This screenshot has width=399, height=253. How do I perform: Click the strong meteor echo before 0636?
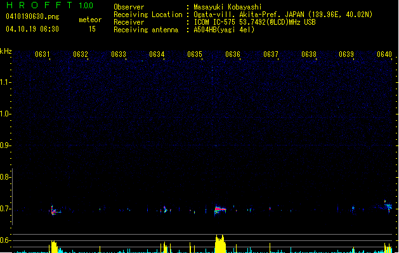coord(220,209)
